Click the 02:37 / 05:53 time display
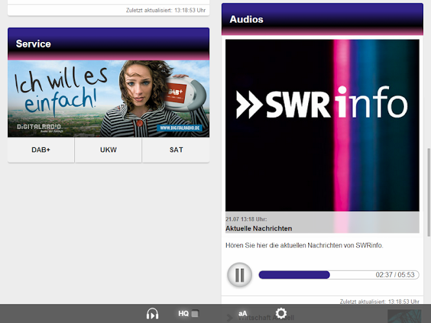Image resolution: width=431 pixels, height=323 pixels. tap(395, 275)
